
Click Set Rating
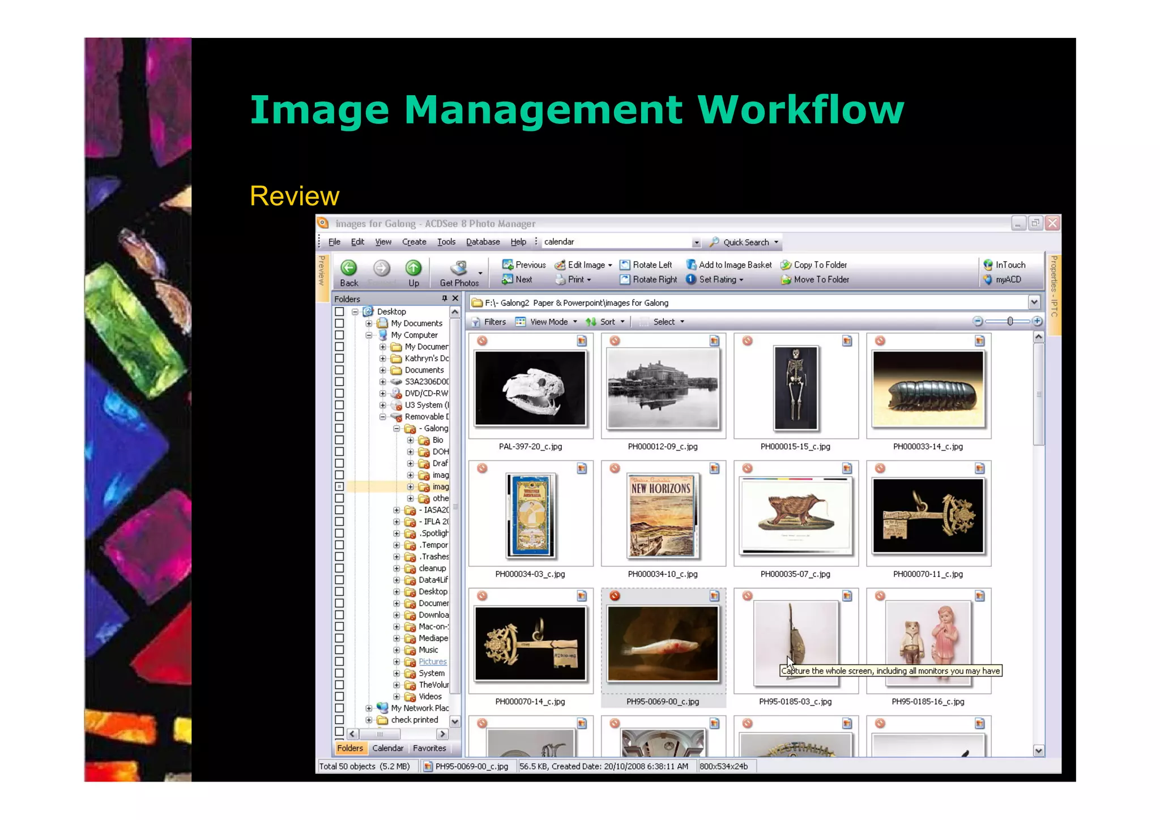tap(715, 279)
